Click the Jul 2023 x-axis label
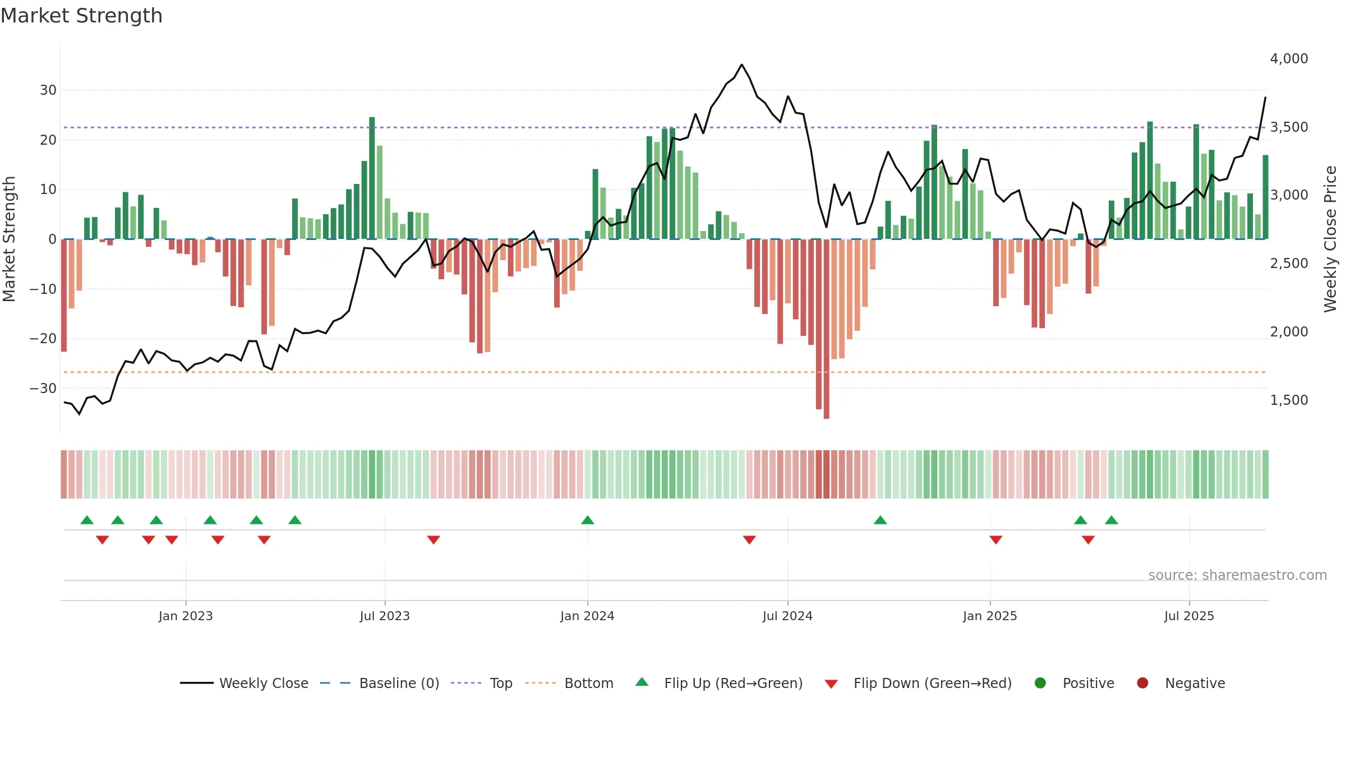1346x757 pixels. click(x=385, y=616)
